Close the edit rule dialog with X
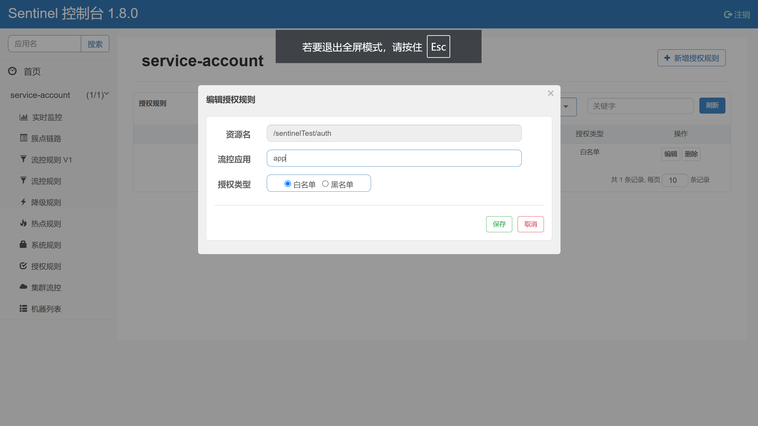The image size is (758, 426). click(x=550, y=93)
